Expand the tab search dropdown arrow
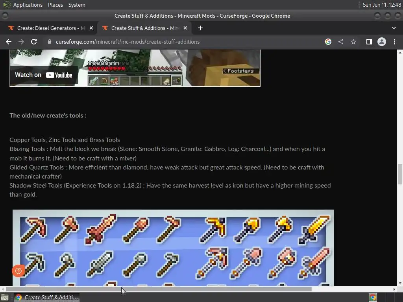This screenshot has width=403, height=302. [x=394, y=28]
